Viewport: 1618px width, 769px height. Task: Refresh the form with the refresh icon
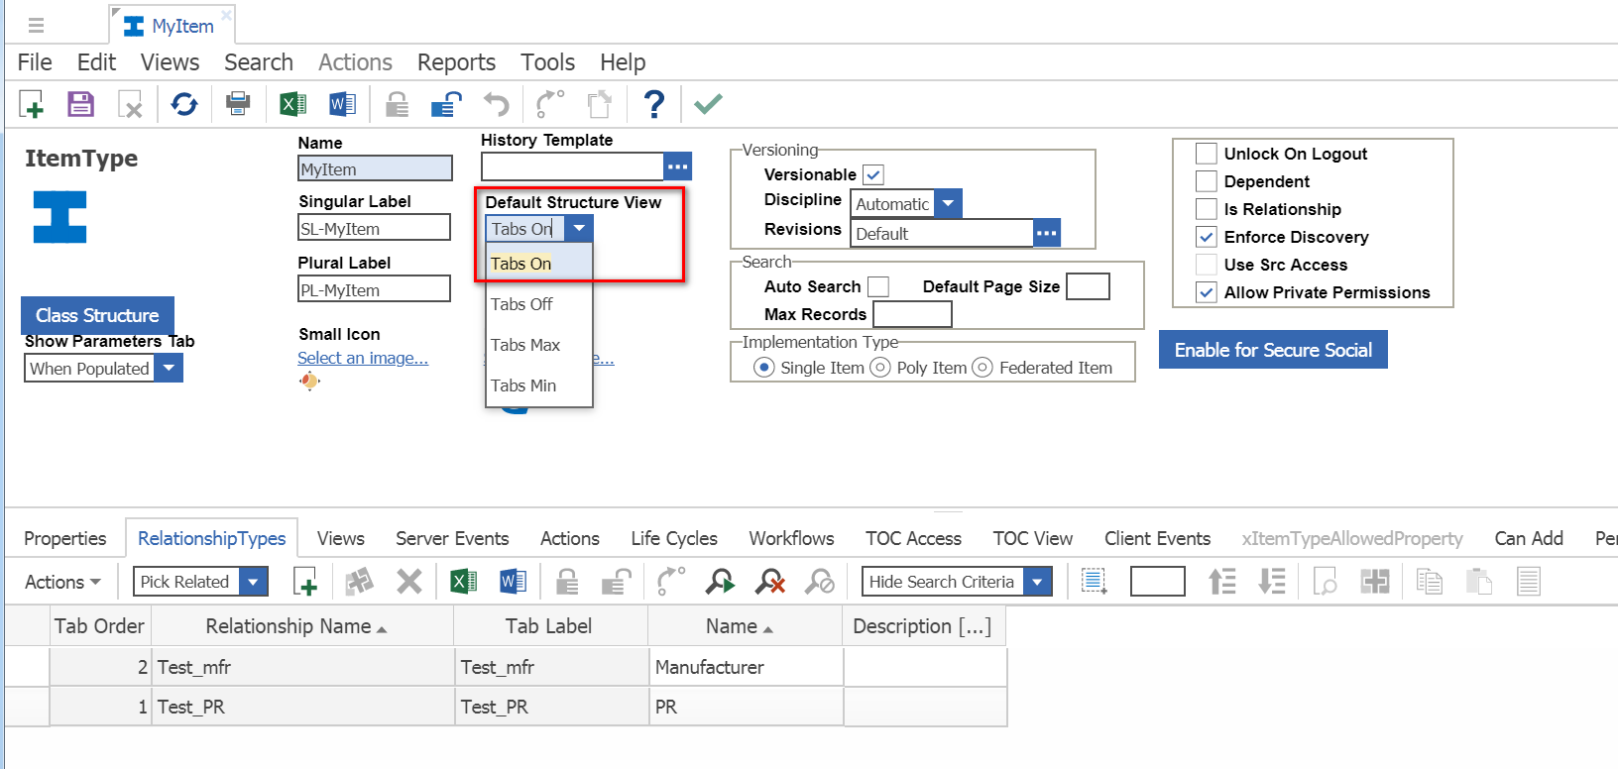click(x=184, y=104)
